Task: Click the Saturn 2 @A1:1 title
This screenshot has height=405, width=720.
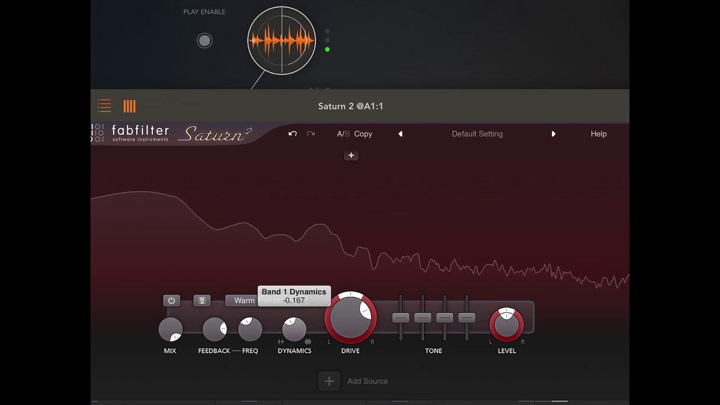Action: click(x=350, y=106)
